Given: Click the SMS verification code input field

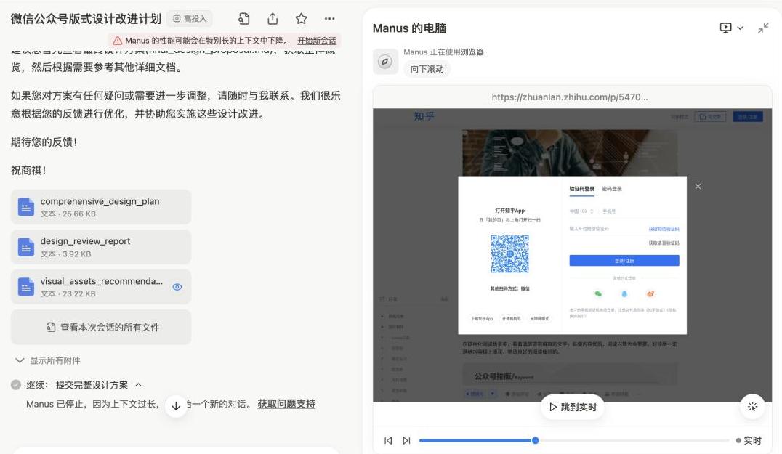Looking at the screenshot, I should (606, 229).
